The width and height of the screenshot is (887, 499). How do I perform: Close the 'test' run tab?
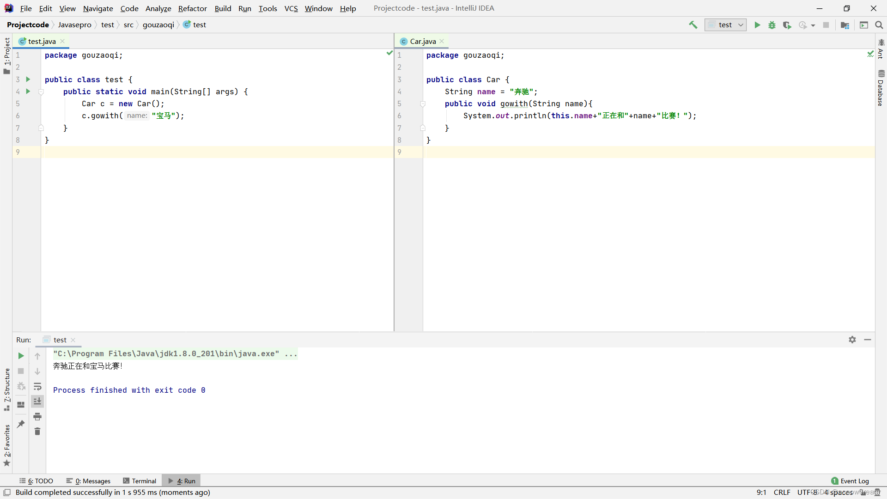[x=73, y=340]
